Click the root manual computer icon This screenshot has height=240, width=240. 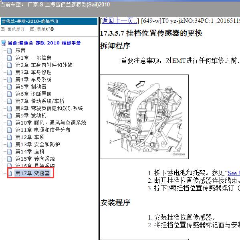pos(4,43)
